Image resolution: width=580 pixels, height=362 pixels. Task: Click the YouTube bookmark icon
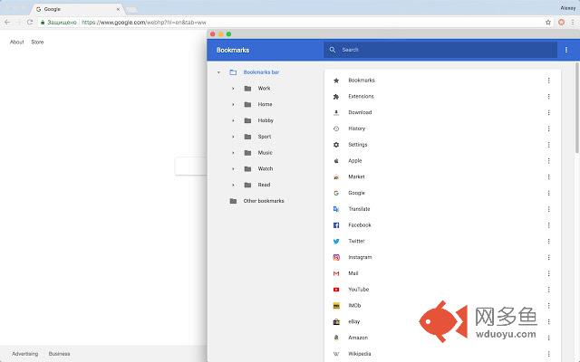coord(336,290)
